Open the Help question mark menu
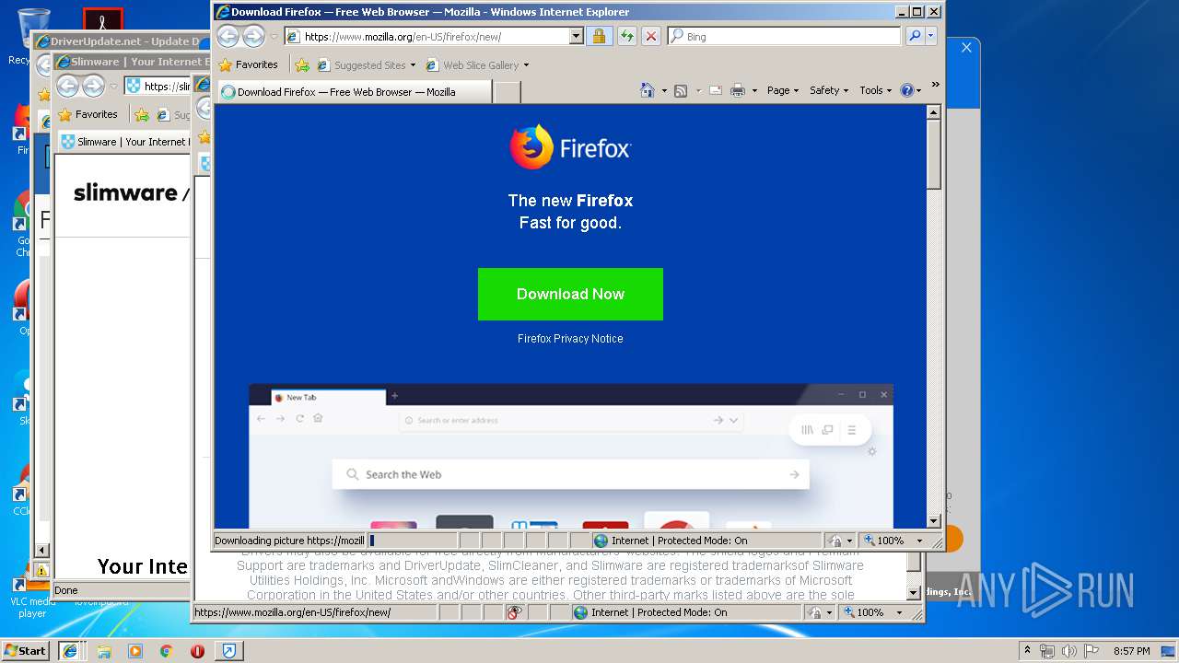Viewport: 1179px width, 663px height. point(910,90)
